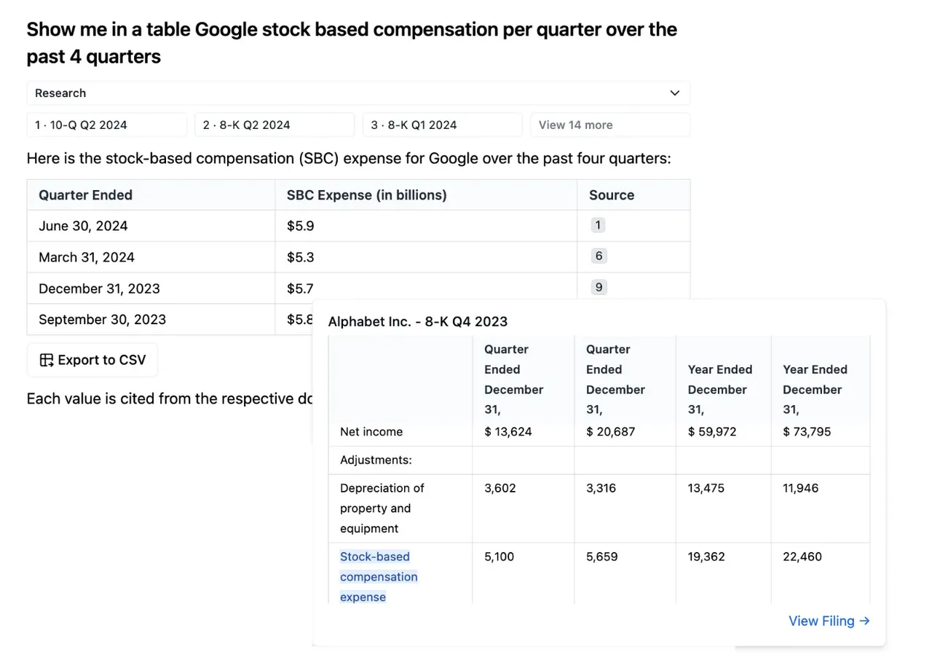
Task: Click the Export to CSV table icon
Action: click(x=47, y=360)
